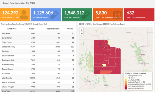Click the yellow county in south-central Utah map
Screen dimensions: 155x92
tap(104, 65)
